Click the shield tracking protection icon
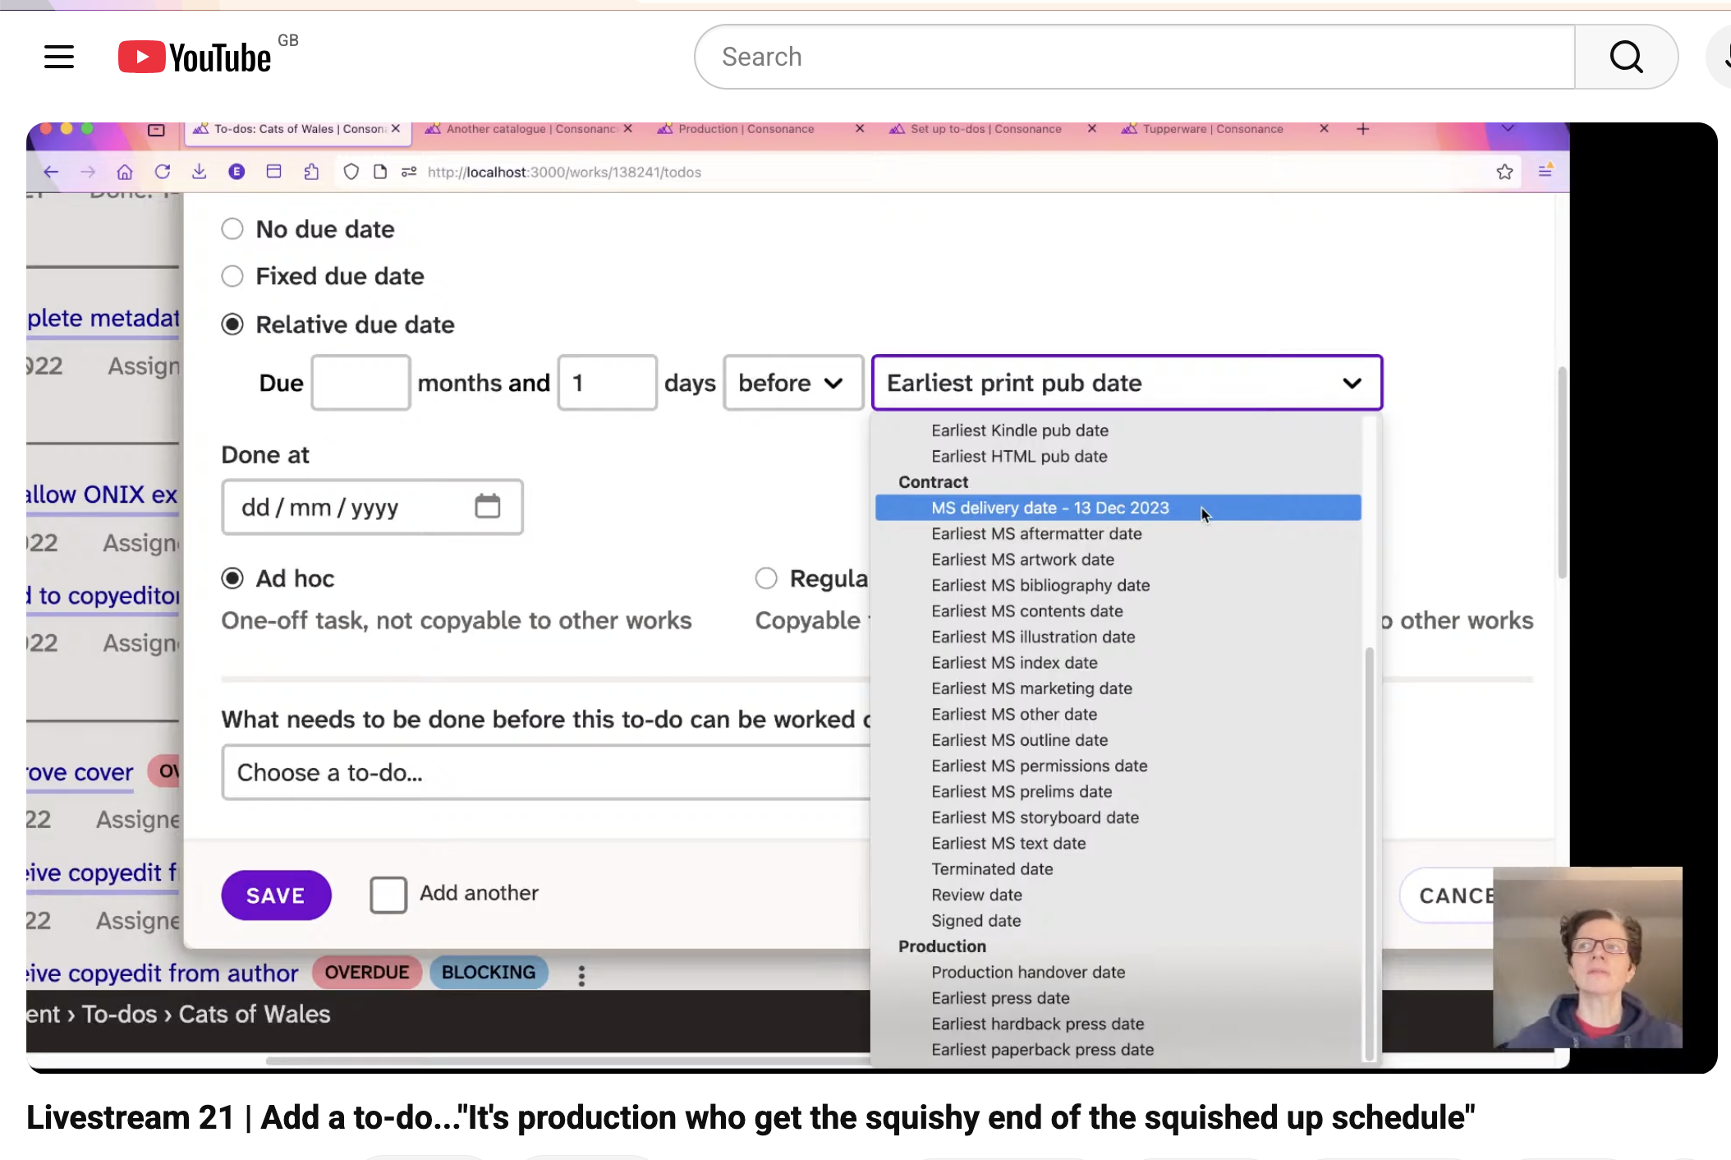This screenshot has width=1731, height=1160. point(351,172)
